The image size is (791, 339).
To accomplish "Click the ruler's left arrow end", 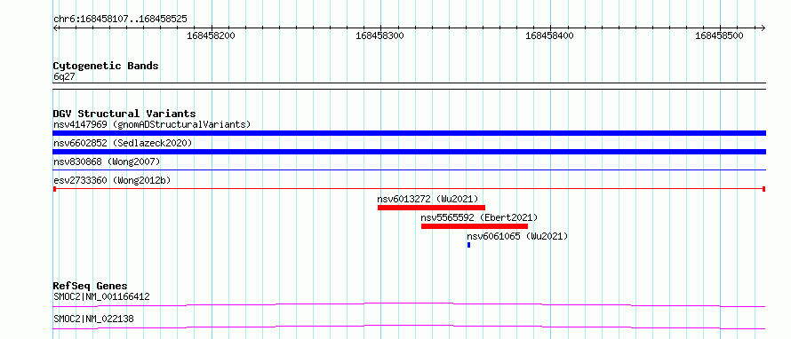I will 55,28.
